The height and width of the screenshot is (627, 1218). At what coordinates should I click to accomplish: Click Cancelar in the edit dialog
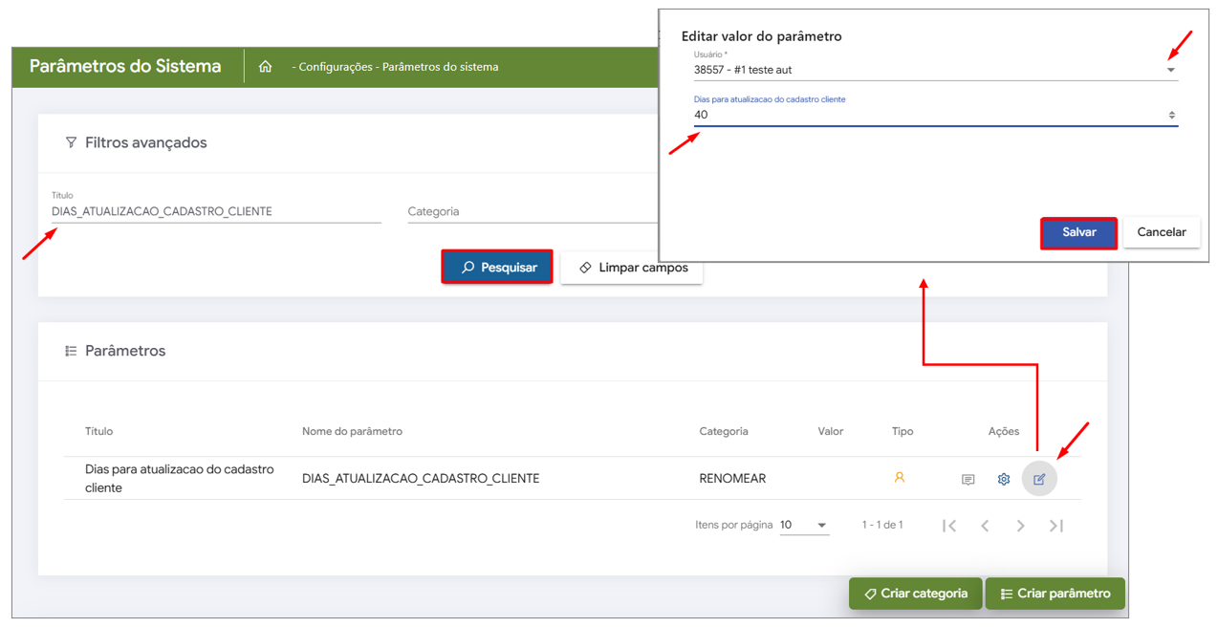[x=1161, y=232]
